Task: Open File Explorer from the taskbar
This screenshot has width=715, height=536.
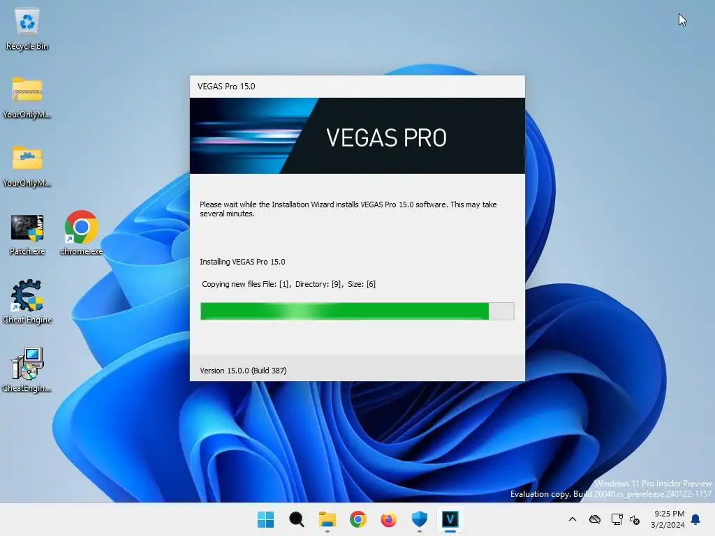Action: coord(327,519)
